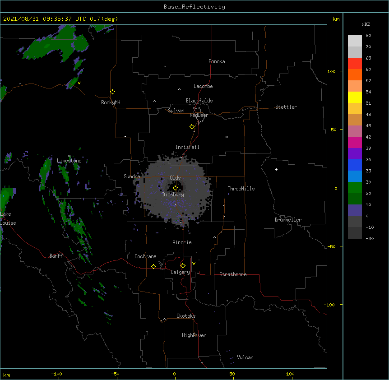The height and width of the screenshot is (380, 389).
Task: Click the Olds city label
Action: pos(175,178)
